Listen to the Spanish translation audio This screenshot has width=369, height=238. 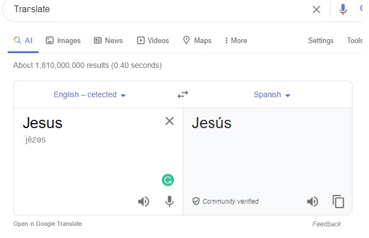click(x=313, y=202)
